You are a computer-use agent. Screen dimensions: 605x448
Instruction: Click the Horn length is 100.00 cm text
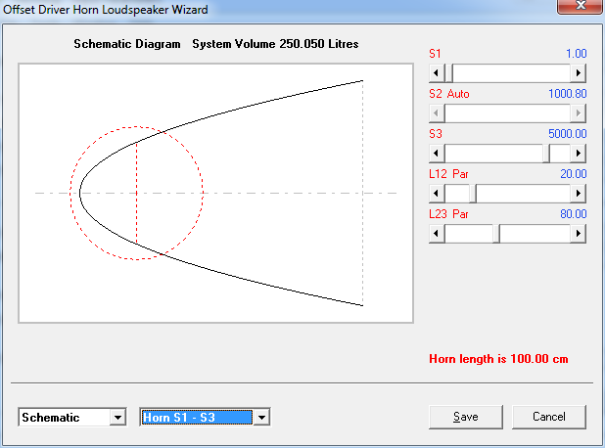498,359
